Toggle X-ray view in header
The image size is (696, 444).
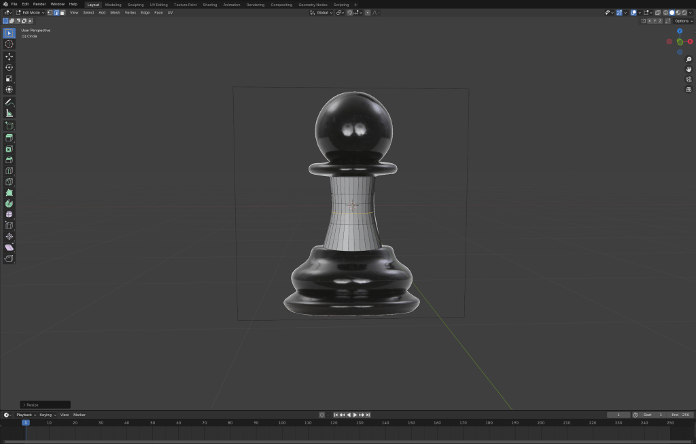tap(657, 12)
